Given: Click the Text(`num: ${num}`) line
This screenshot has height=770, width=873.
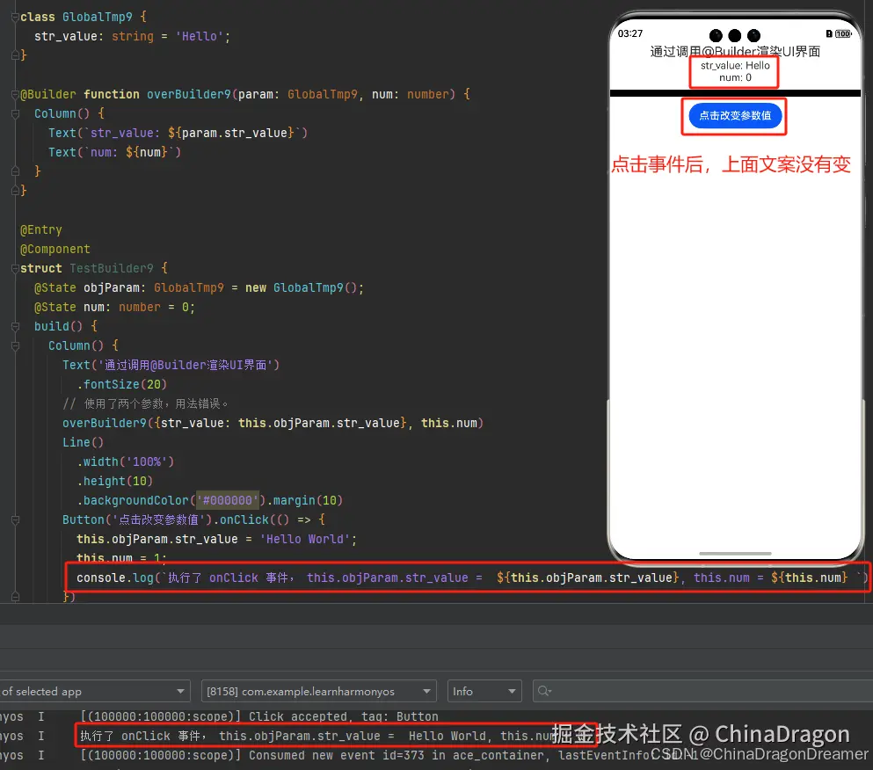Looking at the screenshot, I should [x=114, y=152].
